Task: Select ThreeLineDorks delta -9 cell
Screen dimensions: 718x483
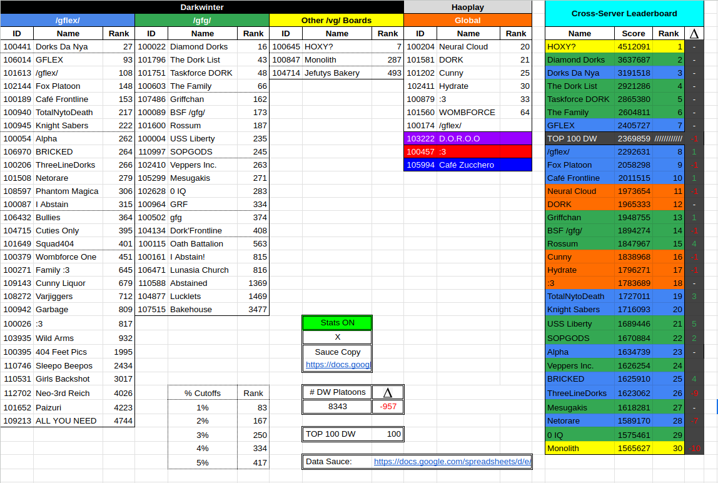Action: 694,393
